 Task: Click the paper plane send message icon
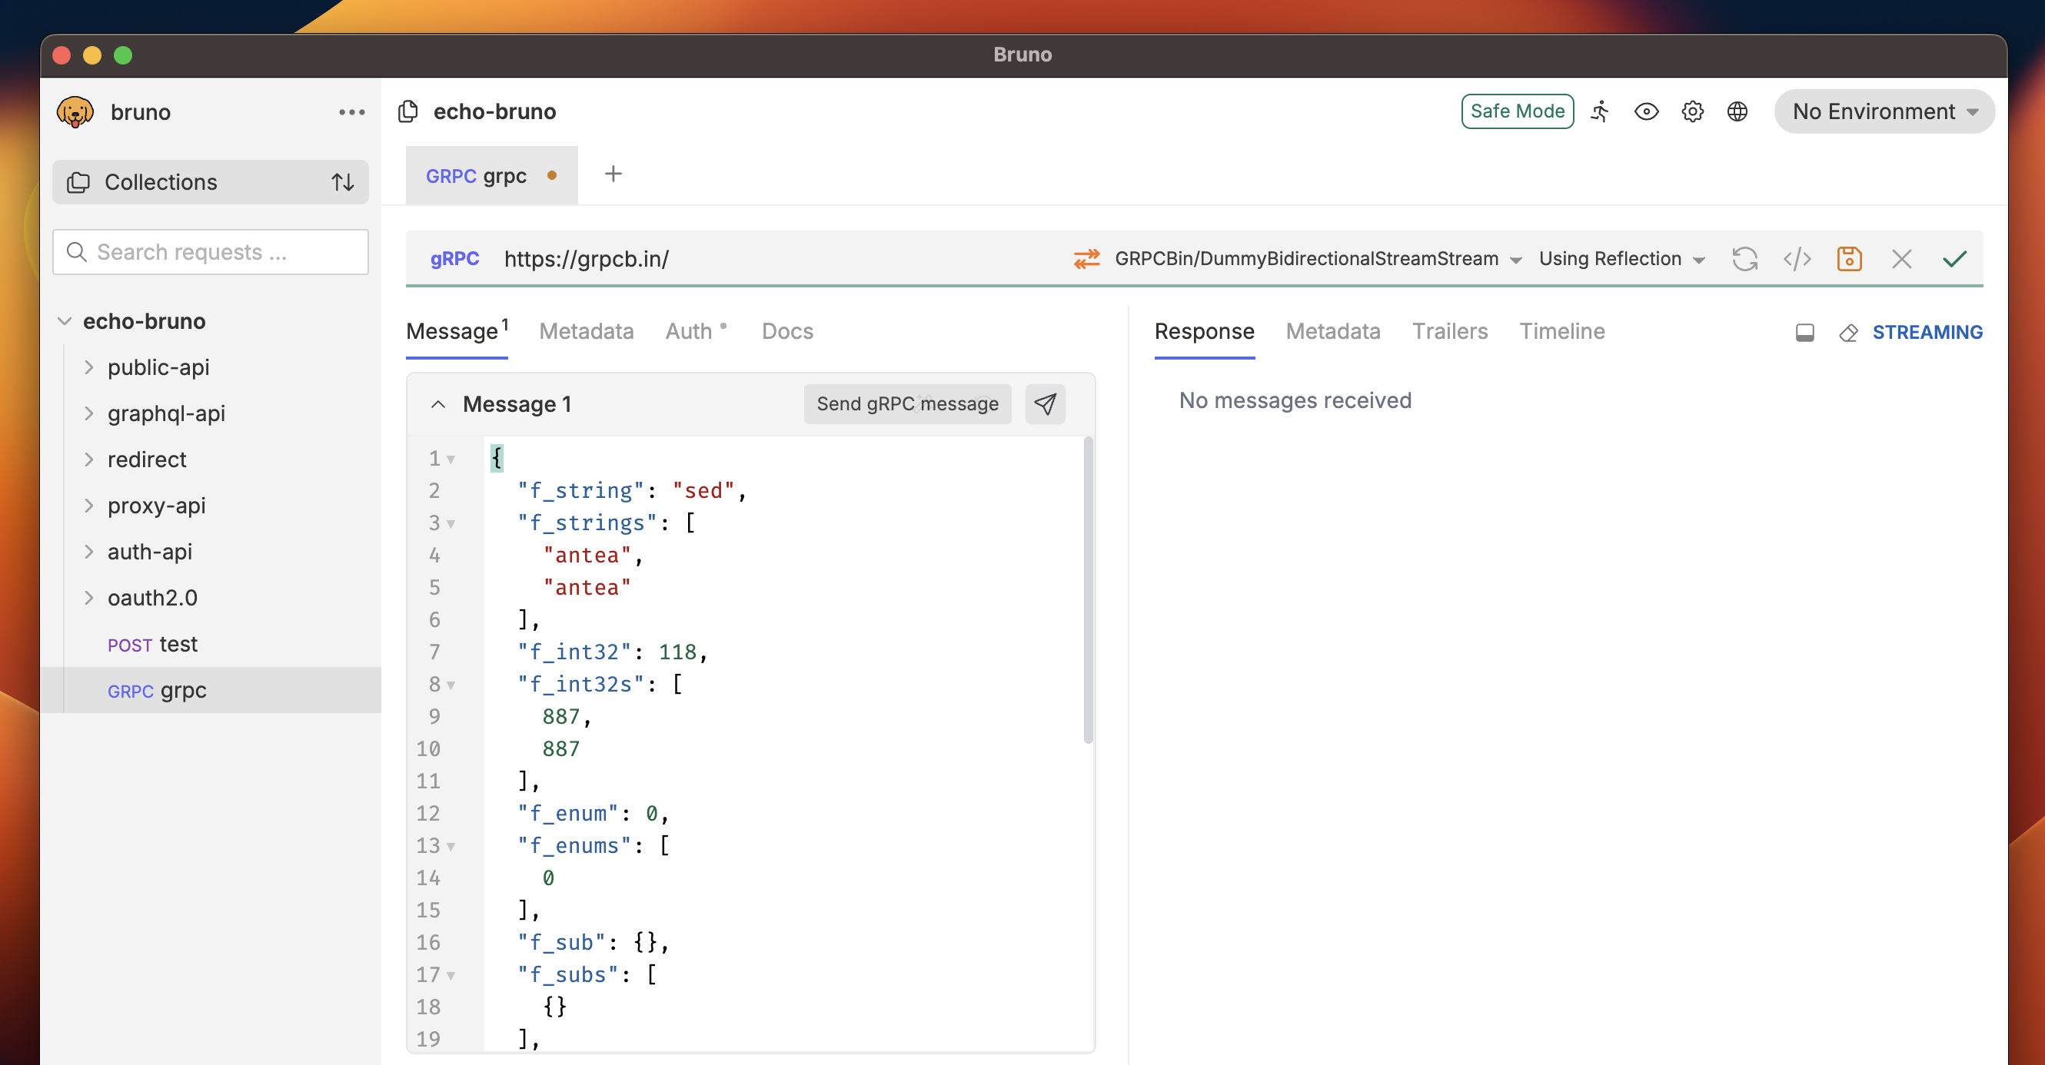[x=1045, y=404]
